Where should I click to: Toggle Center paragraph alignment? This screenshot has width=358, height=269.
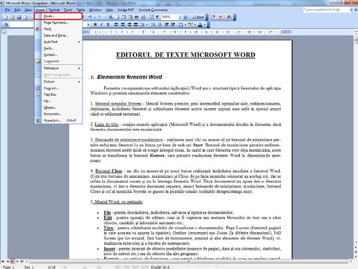(123, 25)
